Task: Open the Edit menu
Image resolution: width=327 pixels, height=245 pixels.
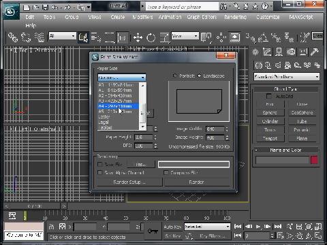Action: pyautogui.click(x=30, y=17)
